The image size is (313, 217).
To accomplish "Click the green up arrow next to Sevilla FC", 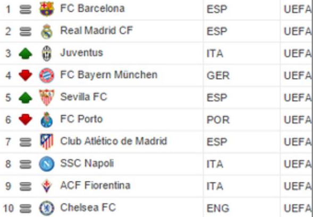I will pyautogui.click(x=26, y=98).
